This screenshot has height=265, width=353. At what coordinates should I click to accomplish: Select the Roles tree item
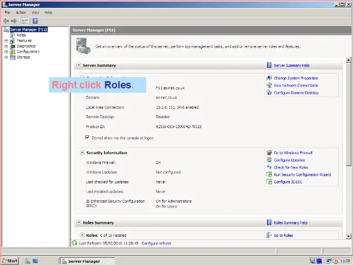(x=21, y=35)
